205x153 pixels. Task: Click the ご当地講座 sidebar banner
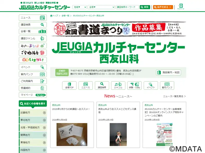pos(33,53)
